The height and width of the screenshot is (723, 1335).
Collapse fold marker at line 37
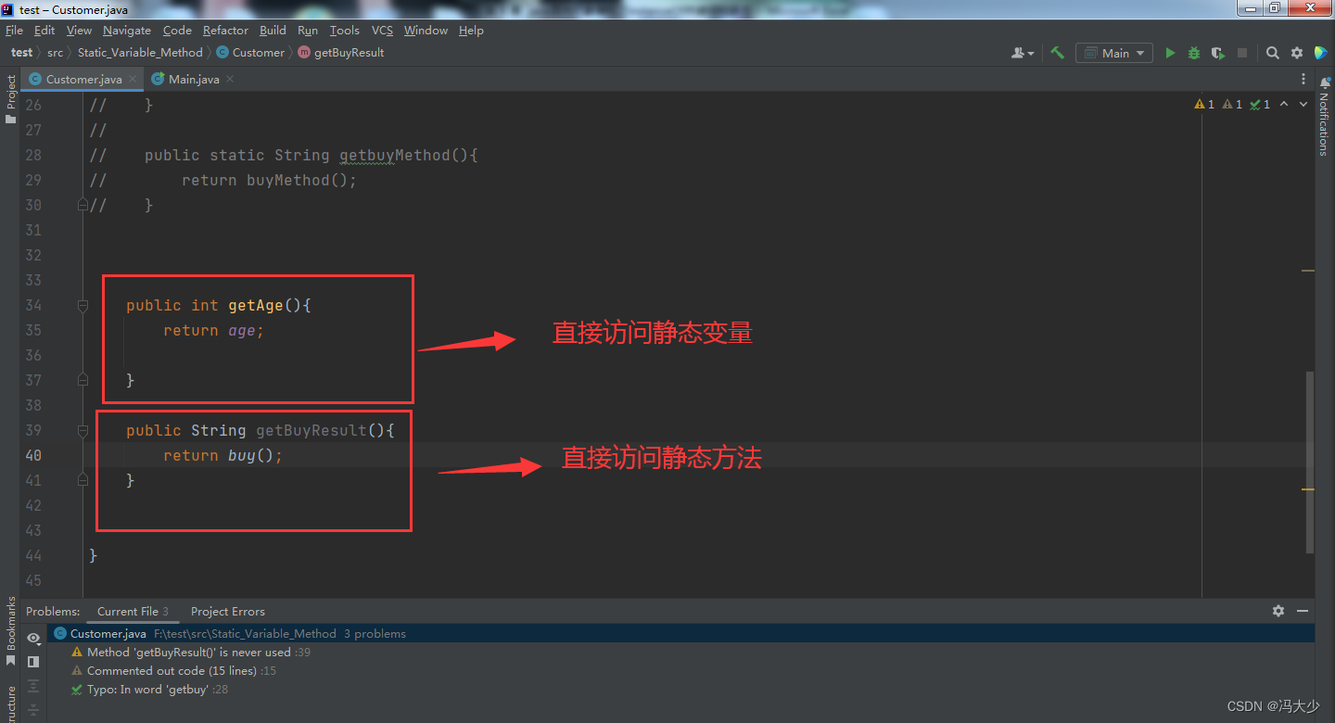point(83,379)
